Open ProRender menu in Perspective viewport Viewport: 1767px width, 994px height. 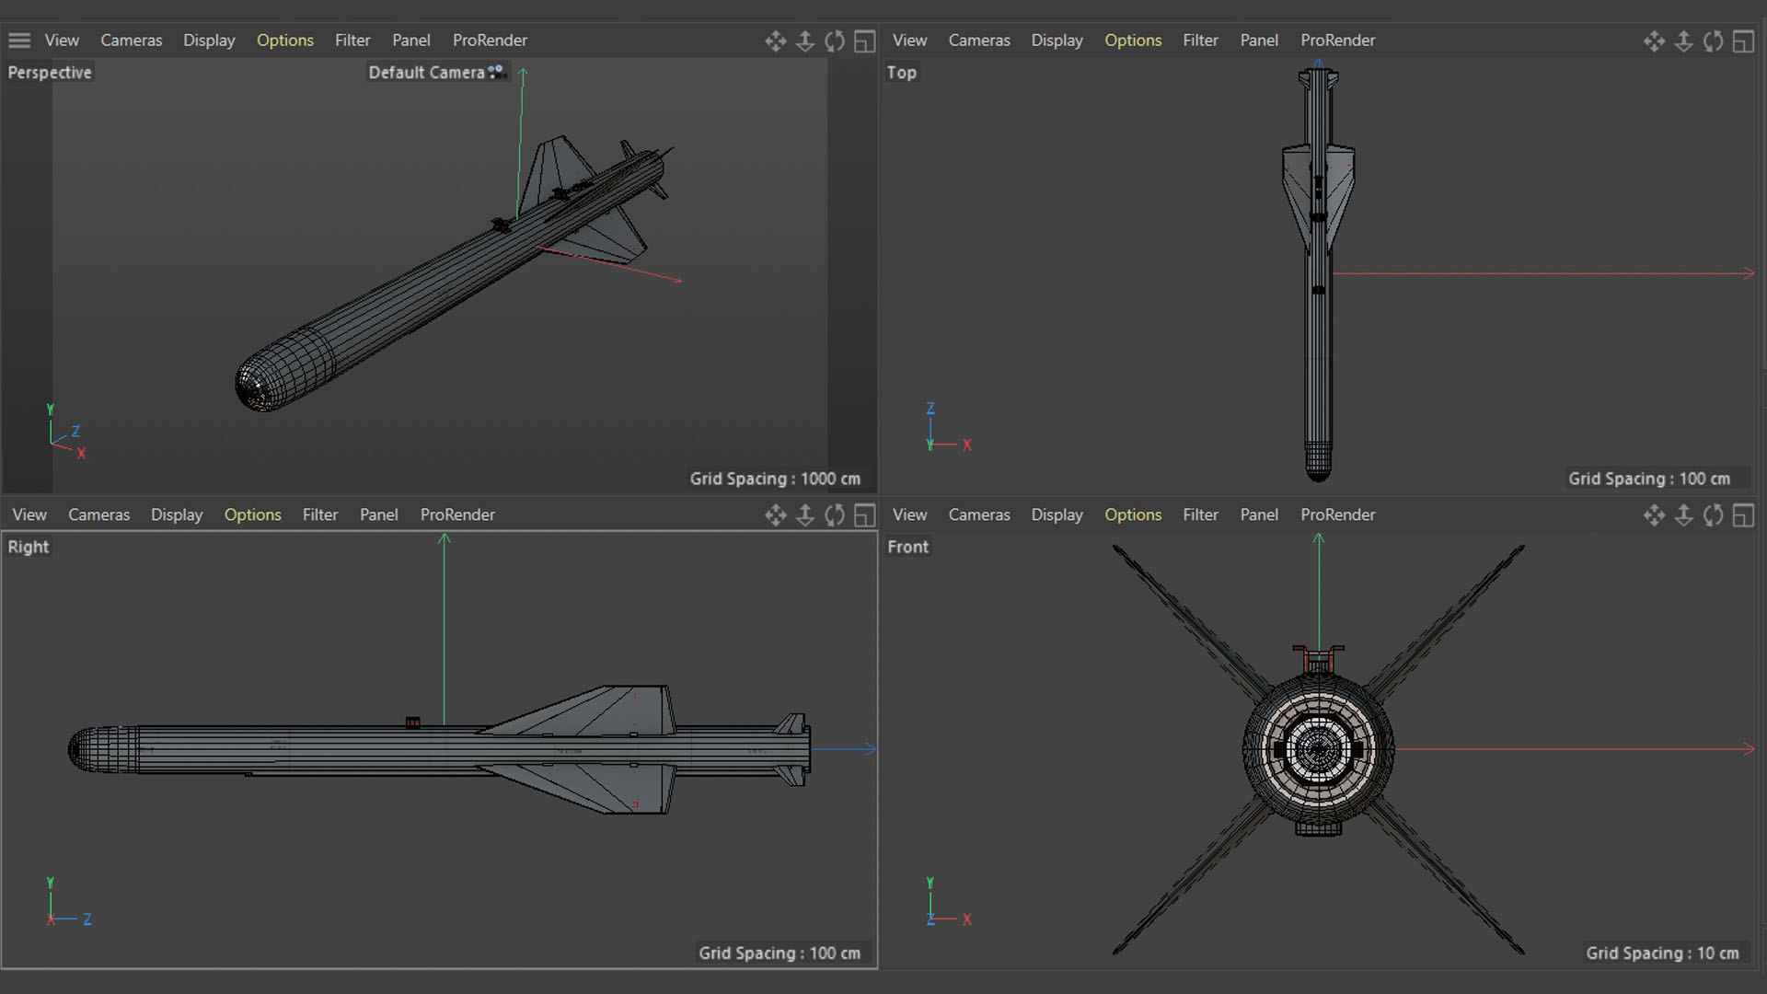490,40
